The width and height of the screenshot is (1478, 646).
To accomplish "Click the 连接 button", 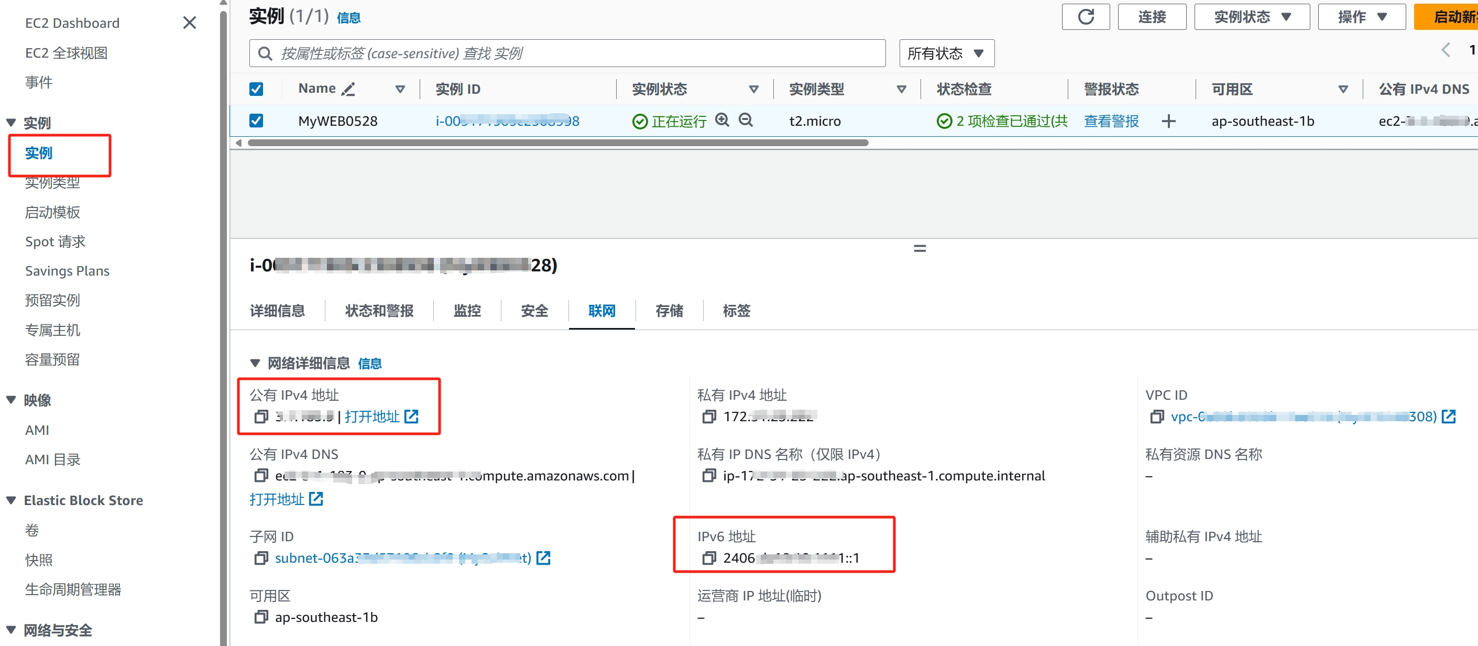I will (x=1151, y=17).
